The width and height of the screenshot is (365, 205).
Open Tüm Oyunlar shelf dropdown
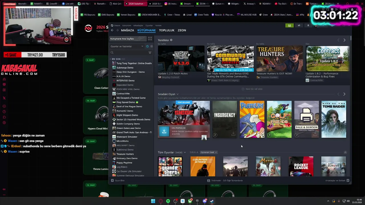185,152
